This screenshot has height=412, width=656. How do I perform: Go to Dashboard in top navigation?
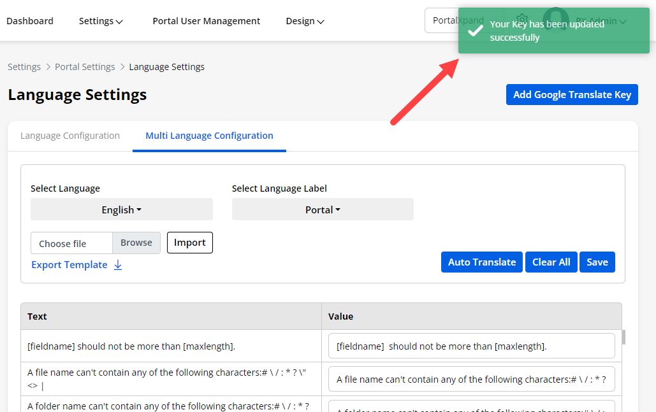[x=30, y=21]
